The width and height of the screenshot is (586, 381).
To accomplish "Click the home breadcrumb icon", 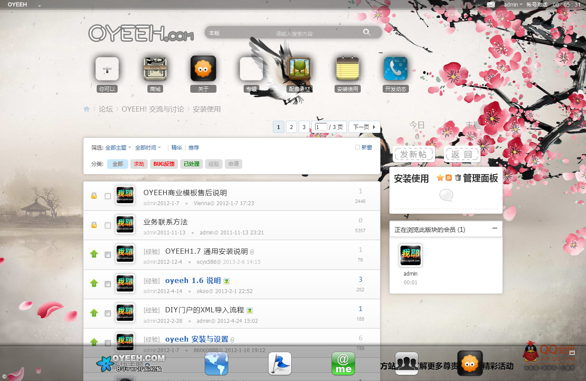I will tap(87, 109).
